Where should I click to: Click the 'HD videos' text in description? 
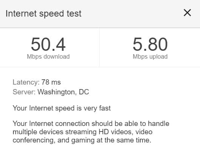coord(116,132)
